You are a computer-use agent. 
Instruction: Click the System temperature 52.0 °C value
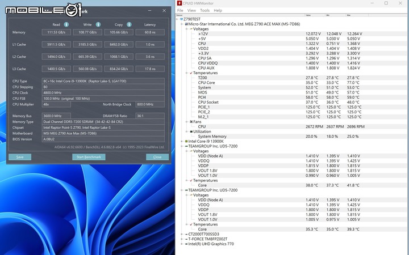pos(312,88)
